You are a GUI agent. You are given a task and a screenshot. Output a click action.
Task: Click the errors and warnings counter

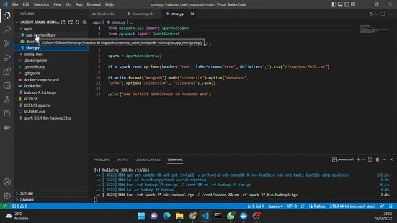pyautogui.click(x=20, y=206)
